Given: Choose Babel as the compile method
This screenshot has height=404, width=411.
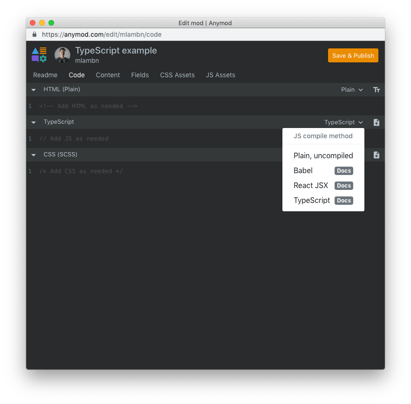Looking at the screenshot, I should 303,171.
